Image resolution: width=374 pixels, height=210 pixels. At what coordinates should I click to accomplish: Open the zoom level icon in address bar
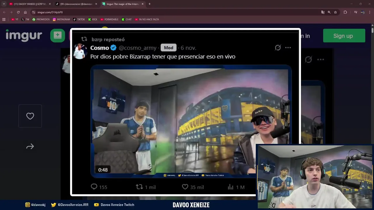(x=329, y=12)
